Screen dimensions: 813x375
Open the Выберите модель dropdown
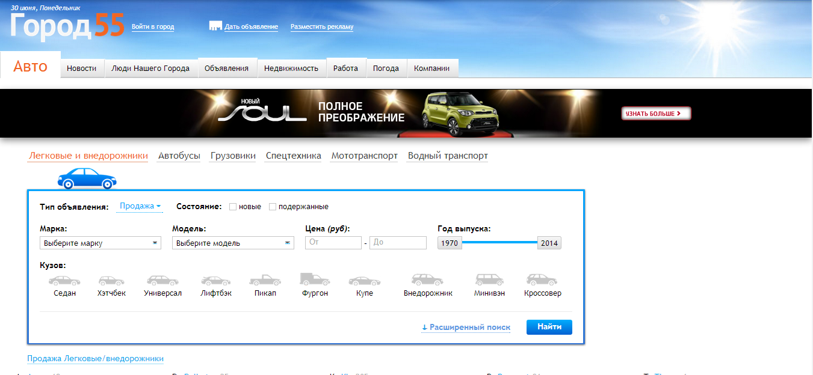233,243
